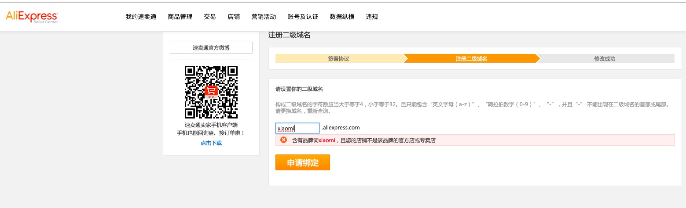The height and width of the screenshot is (208, 686).
Task: Open the 商品管理 menu
Action: (180, 17)
